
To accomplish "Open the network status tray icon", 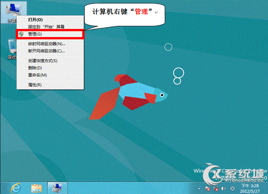I will coord(216,189).
